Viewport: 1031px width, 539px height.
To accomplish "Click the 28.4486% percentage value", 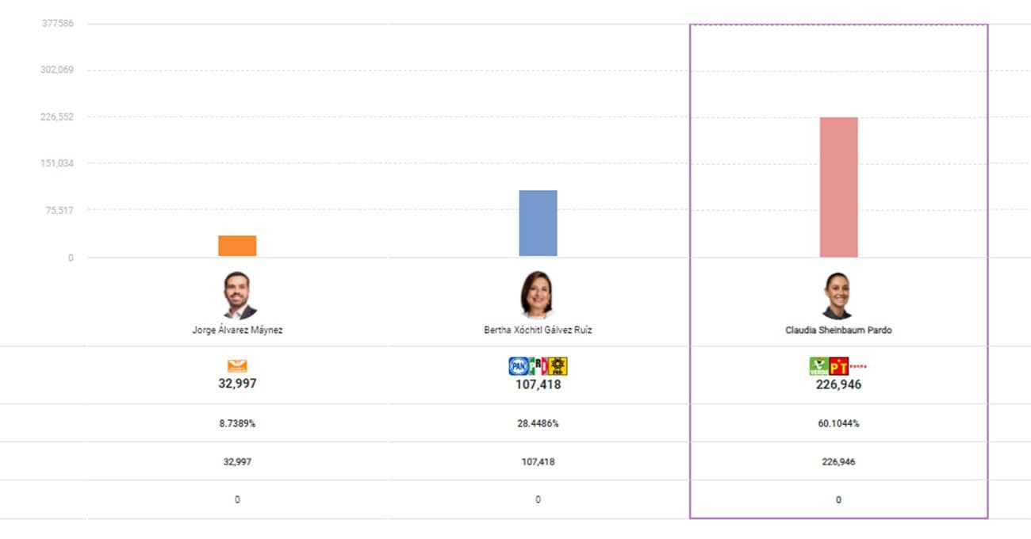I will (x=538, y=424).
